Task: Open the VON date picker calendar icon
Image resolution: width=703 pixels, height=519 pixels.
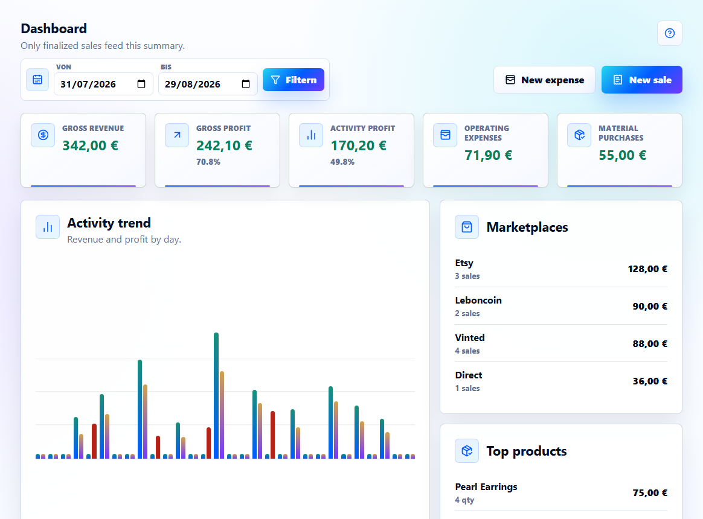Action: tap(141, 84)
